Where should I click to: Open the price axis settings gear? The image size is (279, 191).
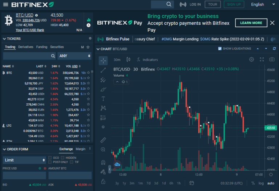click(271, 174)
